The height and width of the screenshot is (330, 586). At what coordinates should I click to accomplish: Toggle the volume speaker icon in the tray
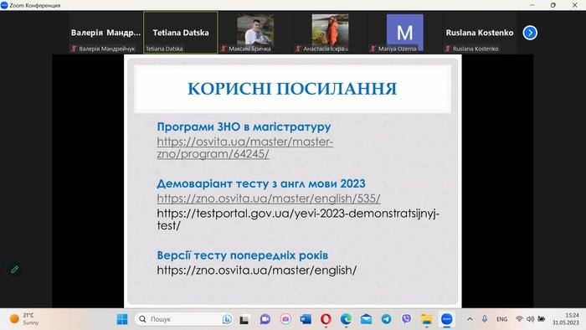[530, 319]
